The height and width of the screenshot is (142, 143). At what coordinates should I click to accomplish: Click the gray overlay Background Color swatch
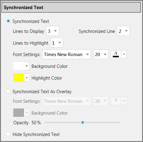18,113
